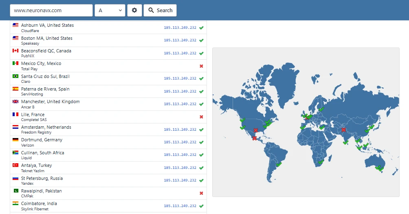The height and width of the screenshot is (214, 409).
Task: Click the Russia checkmark marker on the map
Action: click(321, 109)
